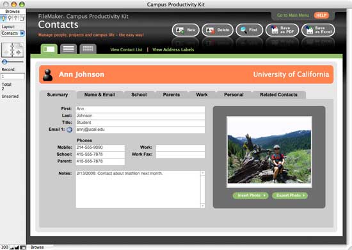Click the contact photo of the cyclist

click(x=269, y=152)
